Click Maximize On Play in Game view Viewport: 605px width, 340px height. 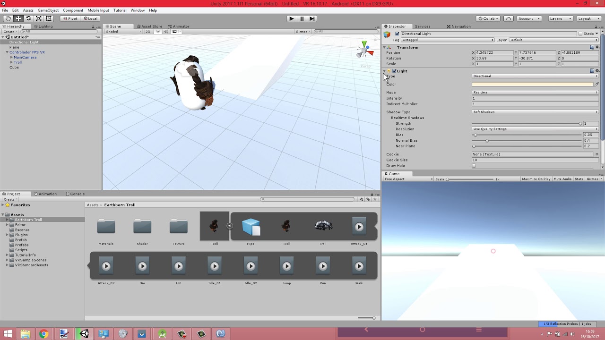(536, 179)
